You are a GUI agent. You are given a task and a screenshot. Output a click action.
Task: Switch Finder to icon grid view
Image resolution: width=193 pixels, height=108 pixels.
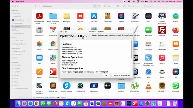(95, 6)
